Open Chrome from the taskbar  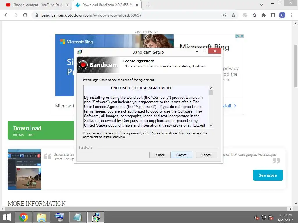[23, 217]
